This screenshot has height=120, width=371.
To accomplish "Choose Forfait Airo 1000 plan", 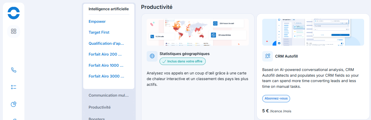I will pos(106,65).
